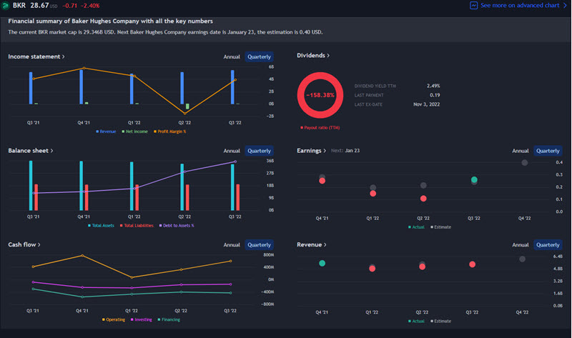Viewport: 572px width, 338px height.
Task: Click the Revenue legend in Income statement
Action: coord(106,131)
